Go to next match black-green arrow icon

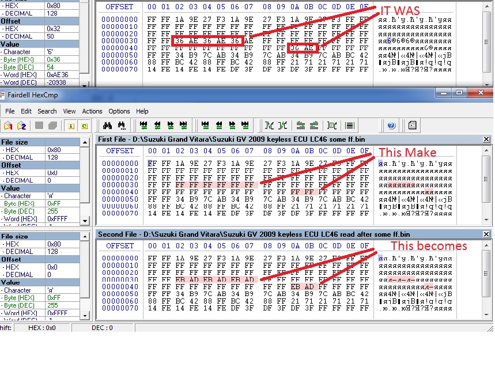pyautogui.click(x=232, y=126)
